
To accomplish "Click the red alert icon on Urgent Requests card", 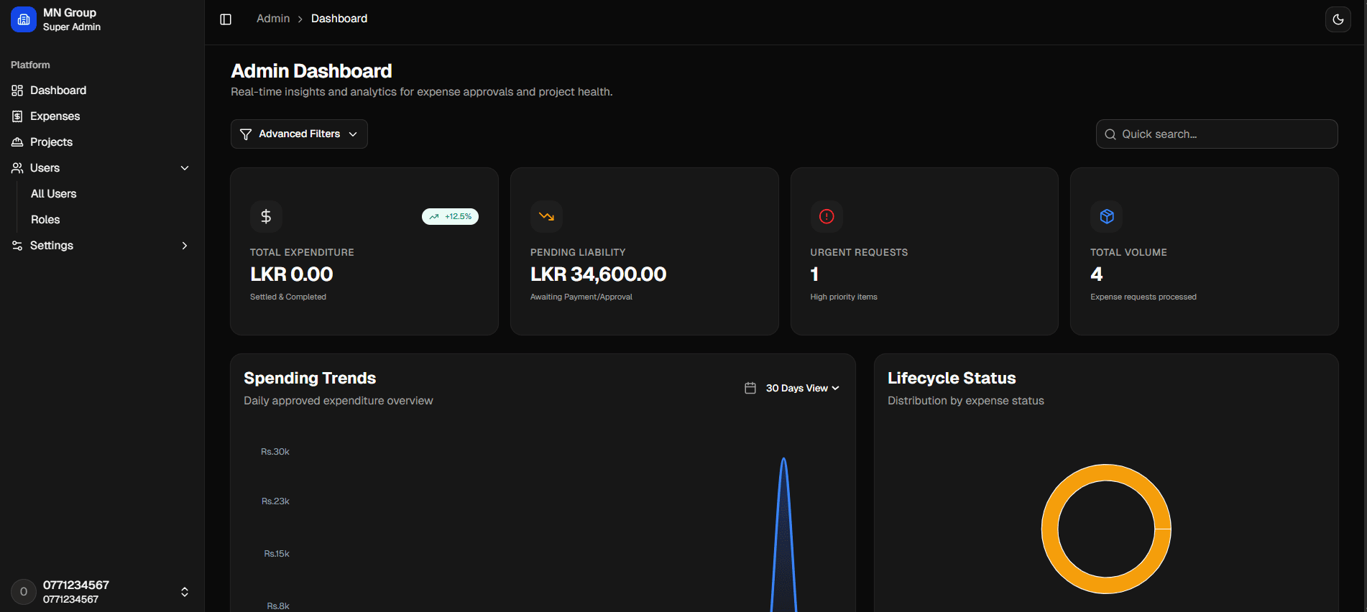I will pos(827,216).
